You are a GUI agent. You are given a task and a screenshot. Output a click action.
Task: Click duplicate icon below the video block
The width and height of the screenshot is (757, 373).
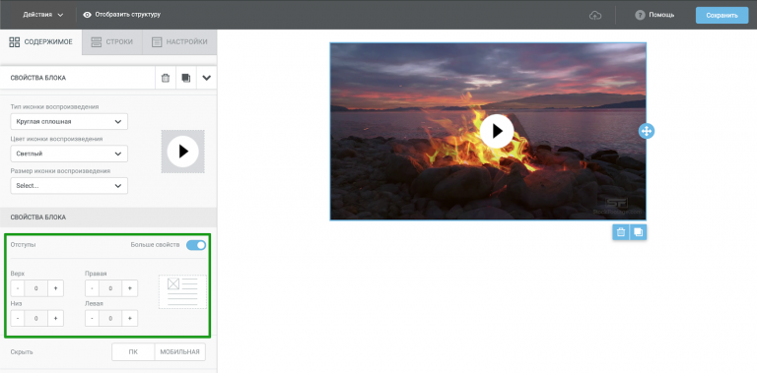[639, 232]
